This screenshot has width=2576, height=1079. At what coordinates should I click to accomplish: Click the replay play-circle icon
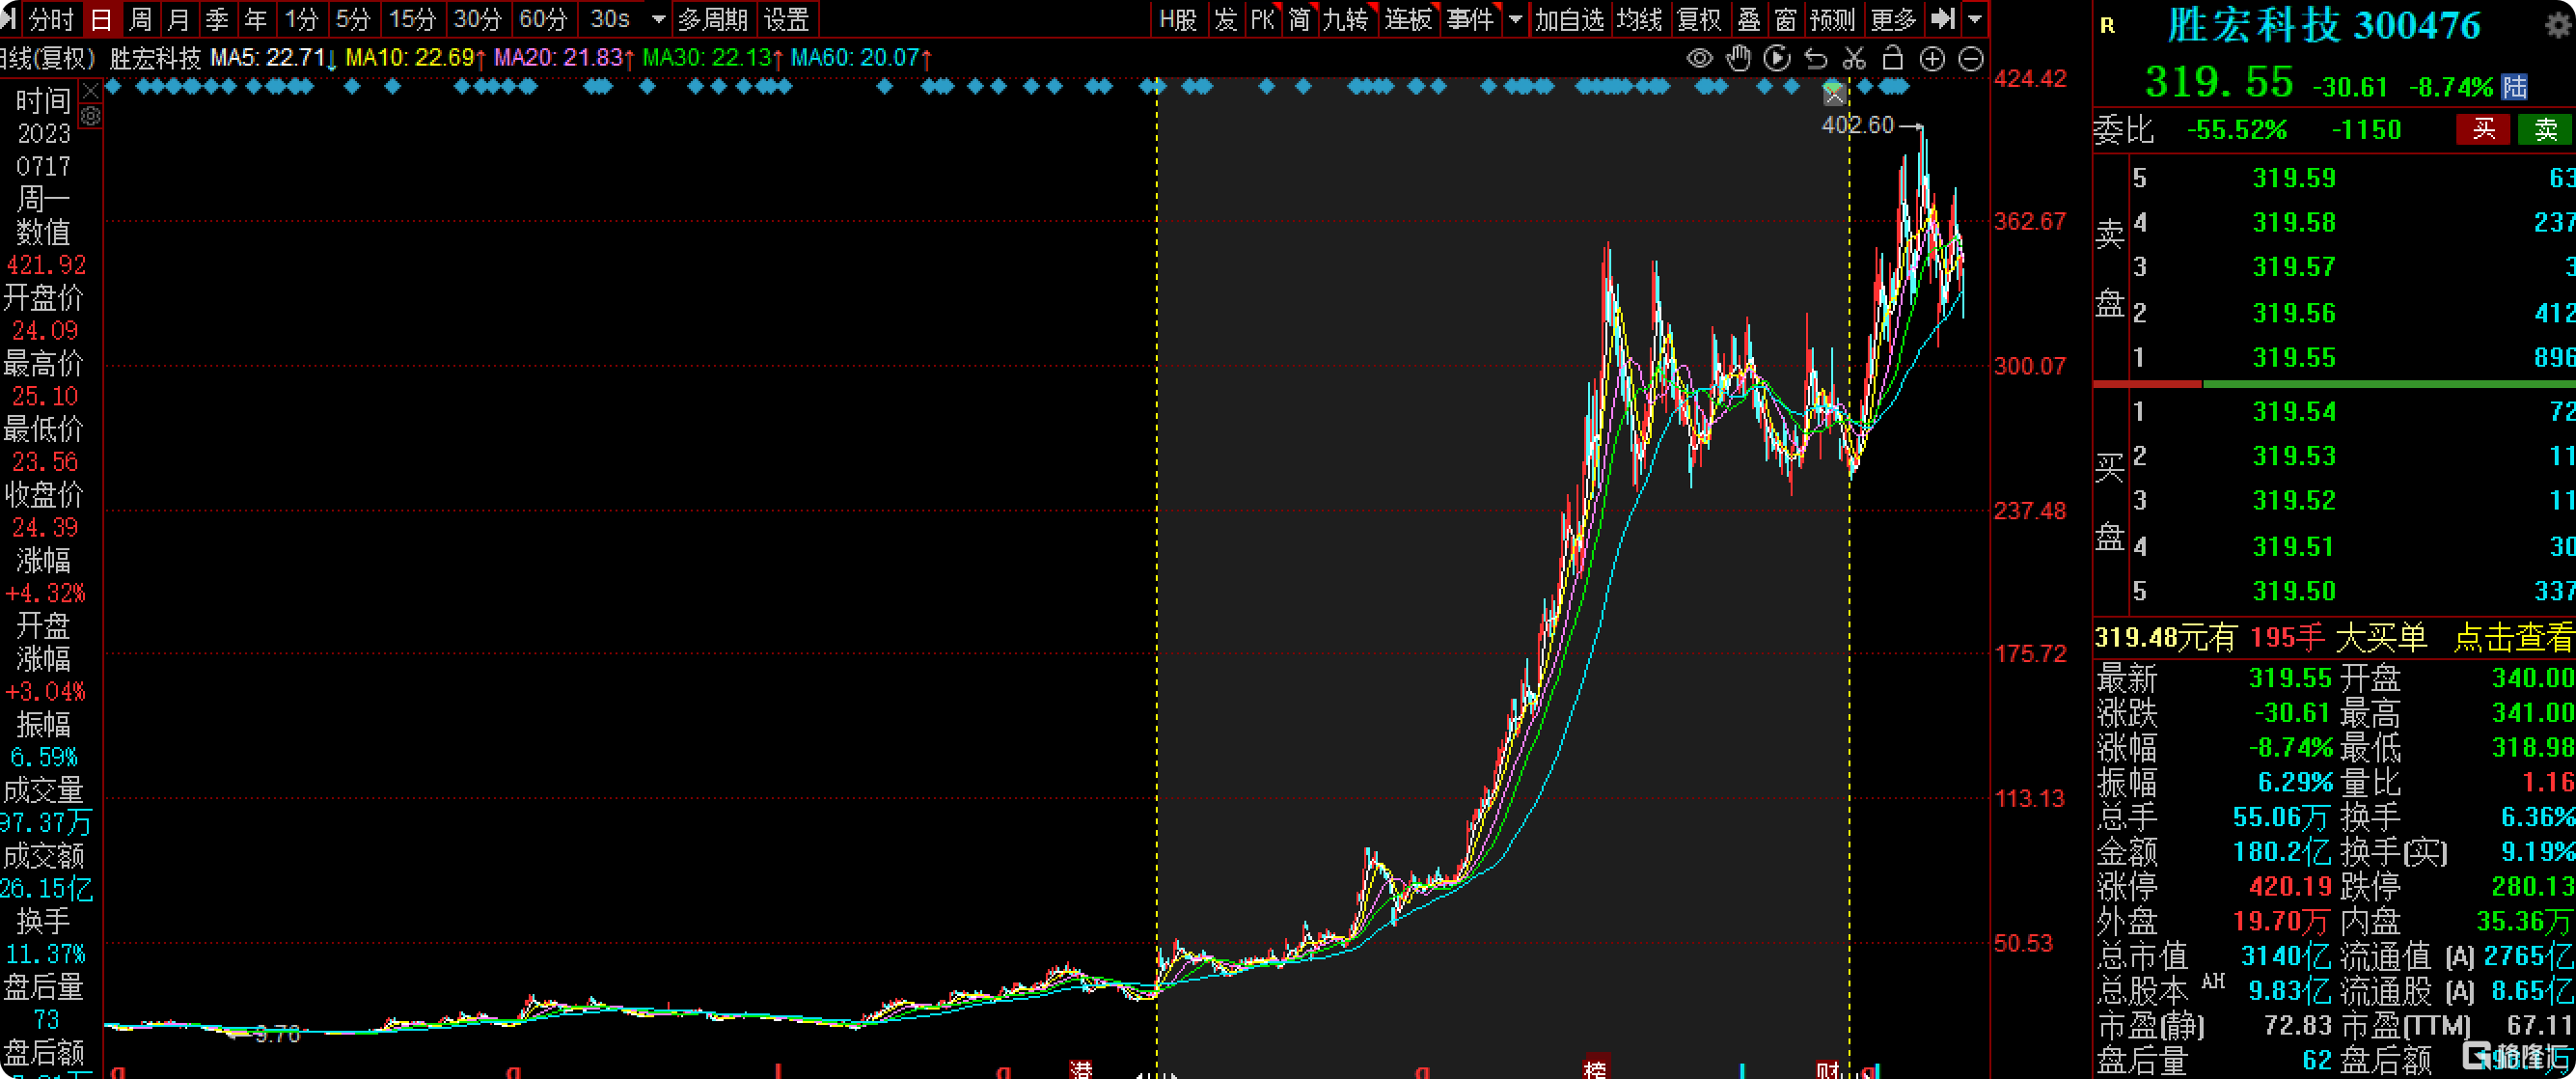coord(1777,58)
